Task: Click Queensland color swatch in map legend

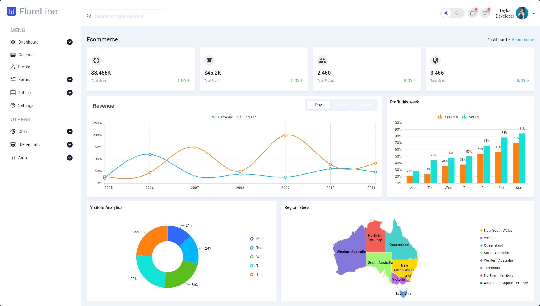Action: (x=481, y=245)
